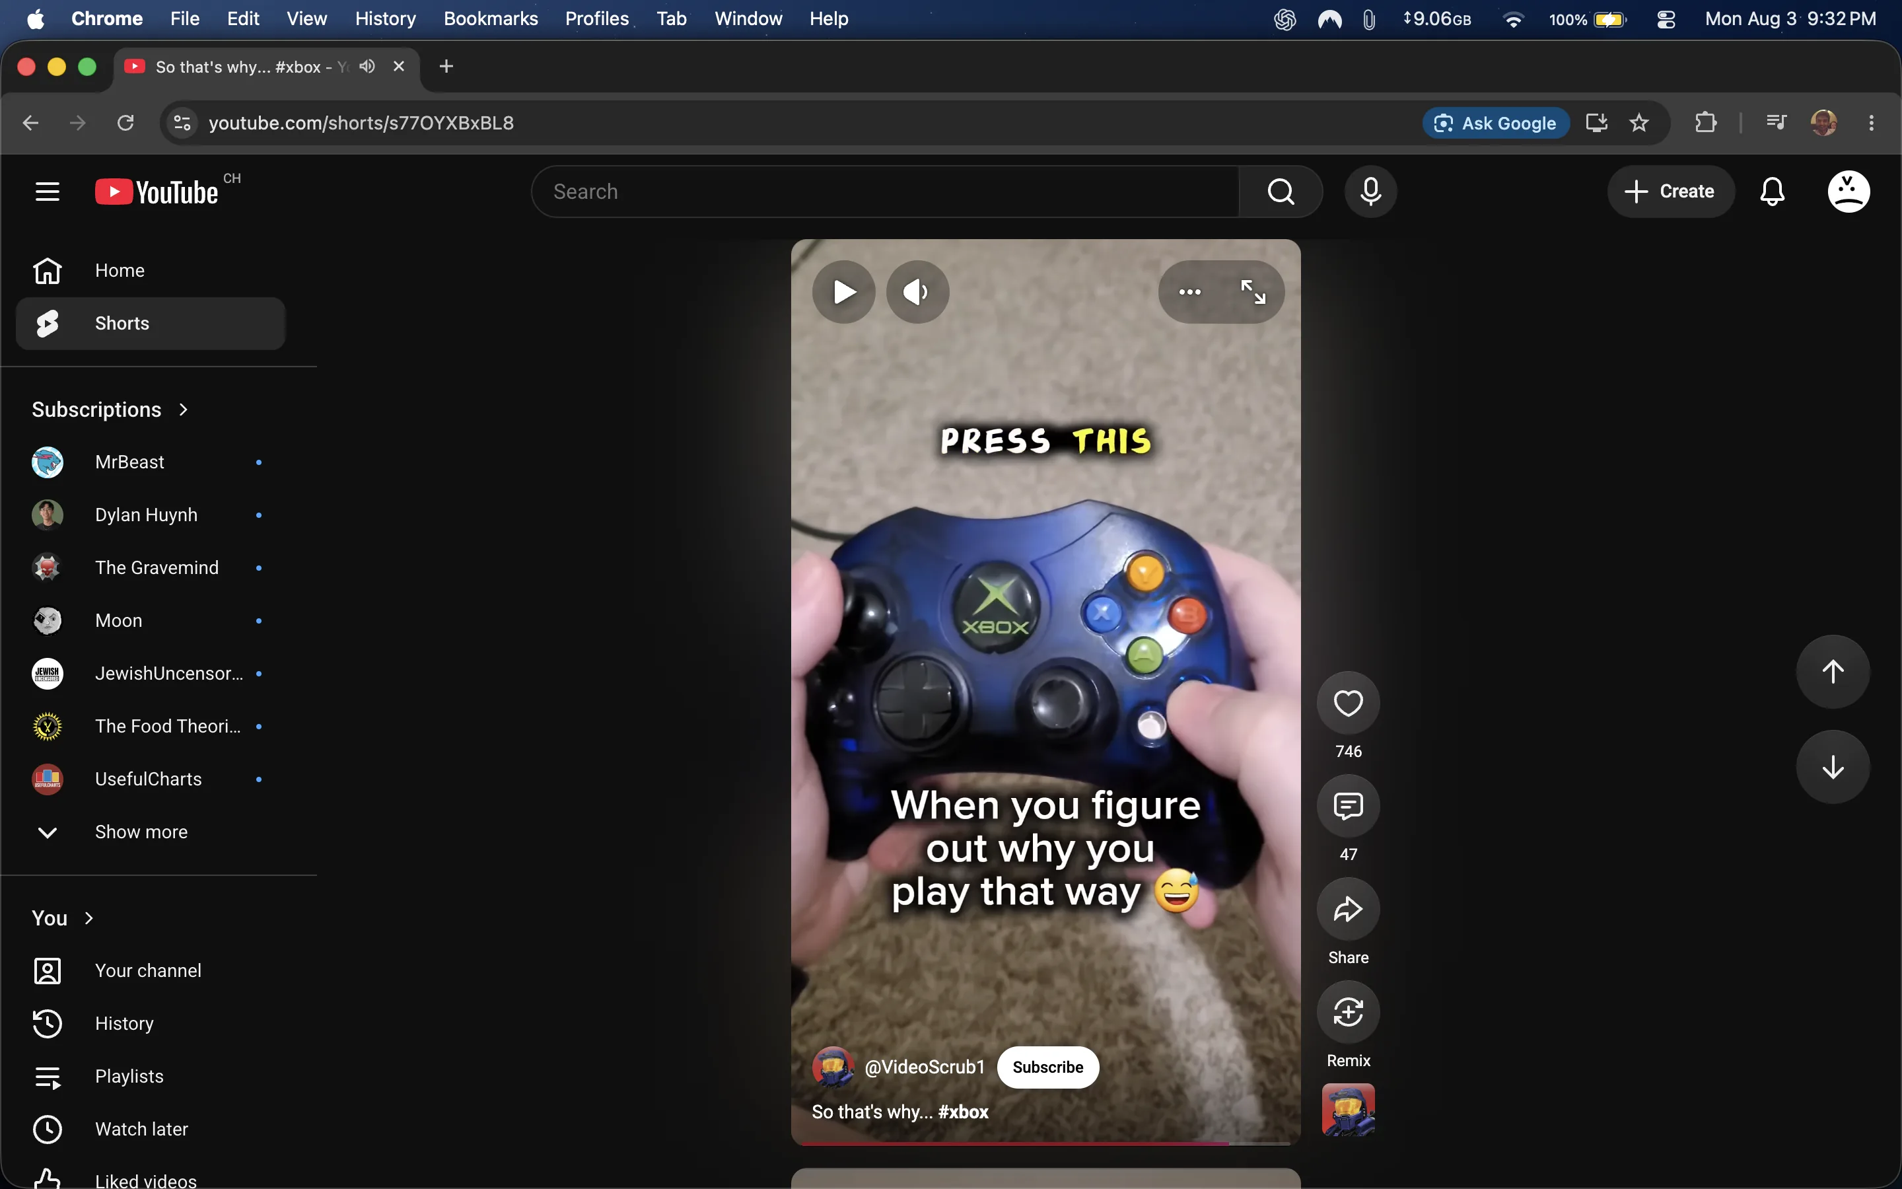Screen dimensions: 1902x1189
Task: Click the install app icon in address bar
Action: pyautogui.click(x=1596, y=123)
